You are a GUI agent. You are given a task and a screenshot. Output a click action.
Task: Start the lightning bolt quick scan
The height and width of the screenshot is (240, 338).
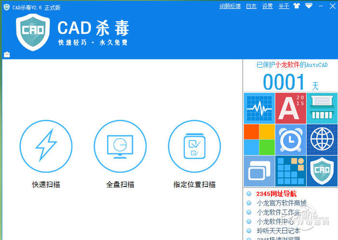[46, 146]
